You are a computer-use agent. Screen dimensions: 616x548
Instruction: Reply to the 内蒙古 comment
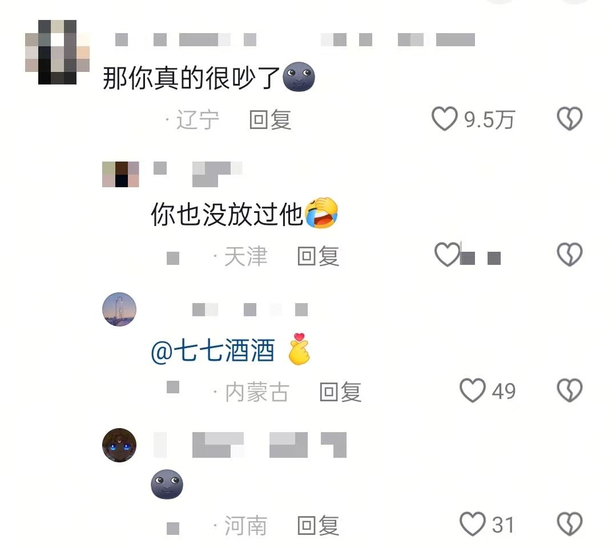pyautogui.click(x=341, y=392)
